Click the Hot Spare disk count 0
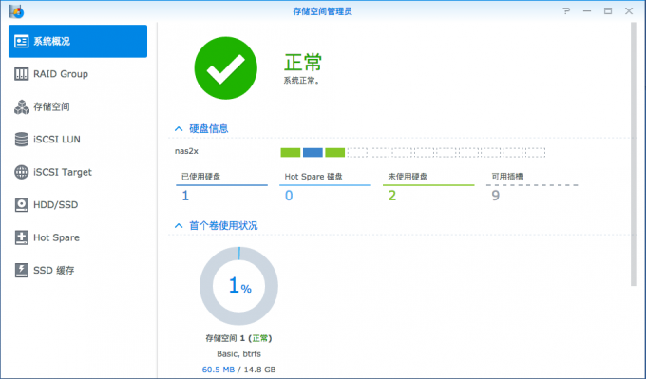This screenshot has height=379, width=646. (289, 196)
